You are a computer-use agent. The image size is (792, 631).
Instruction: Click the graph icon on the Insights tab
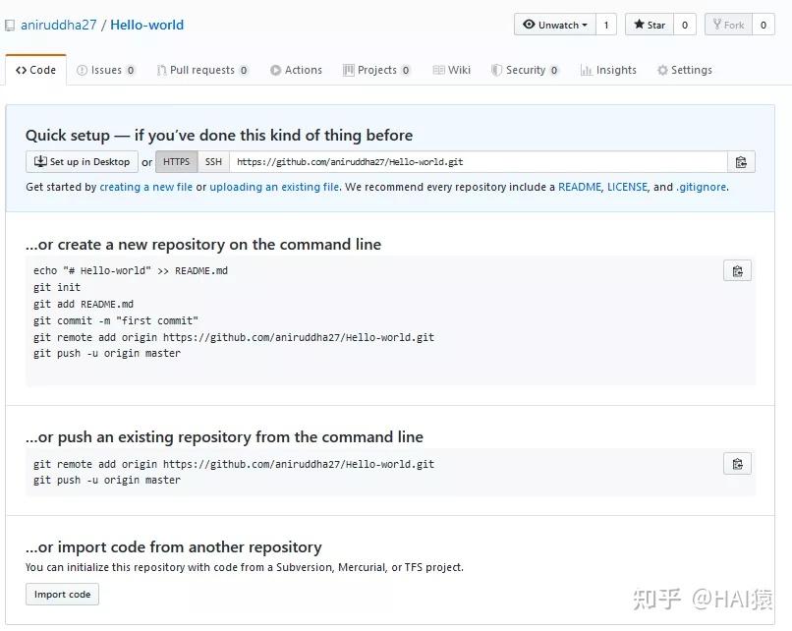tap(587, 70)
